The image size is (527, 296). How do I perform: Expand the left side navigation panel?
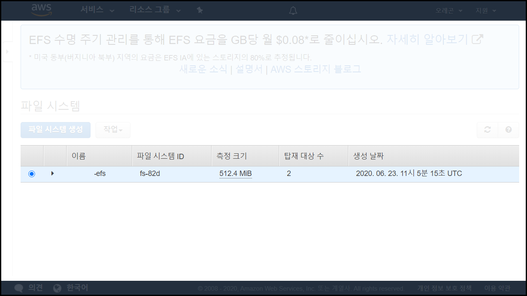(7, 52)
